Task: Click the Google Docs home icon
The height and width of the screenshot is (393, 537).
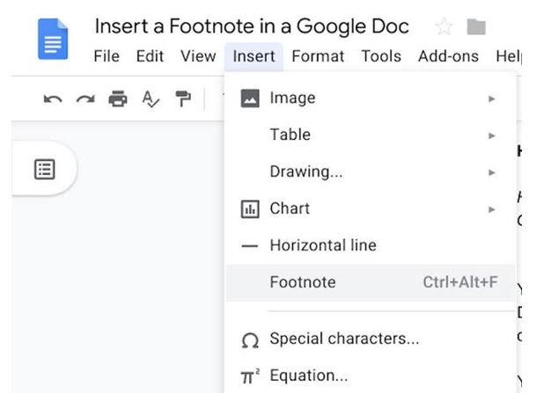Action: 53,40
